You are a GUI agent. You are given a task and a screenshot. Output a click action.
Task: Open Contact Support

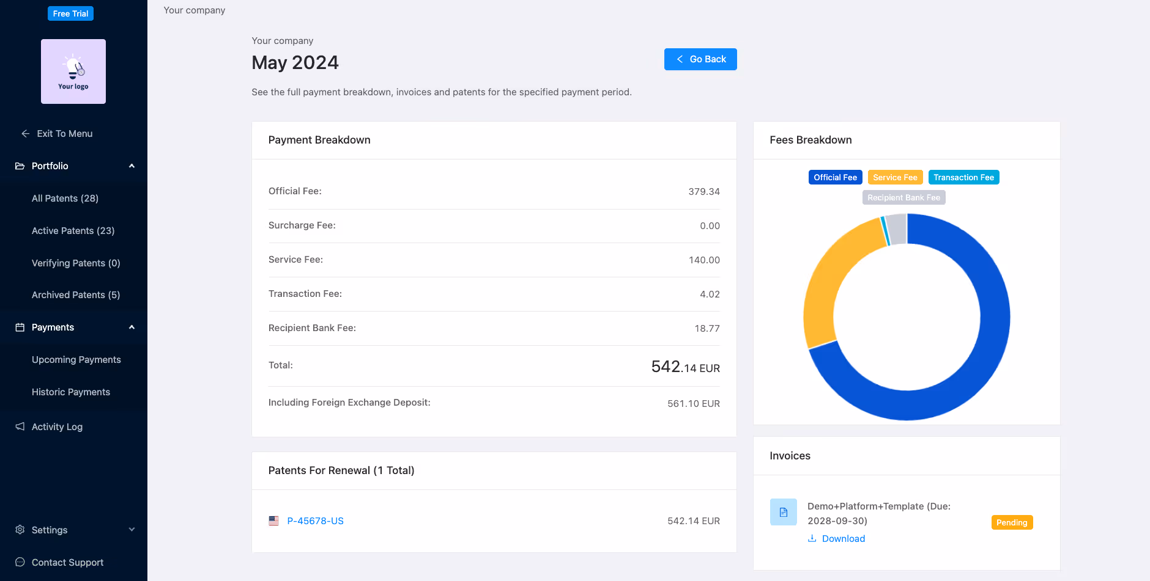[x=67, y=563]
